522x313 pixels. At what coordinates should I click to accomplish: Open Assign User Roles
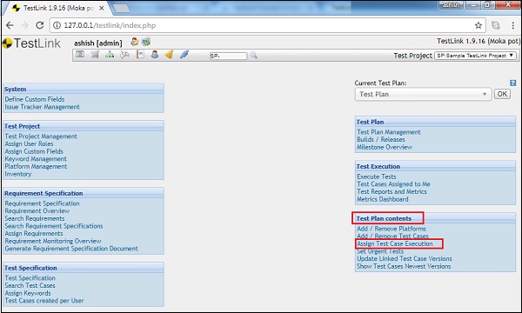29,143
